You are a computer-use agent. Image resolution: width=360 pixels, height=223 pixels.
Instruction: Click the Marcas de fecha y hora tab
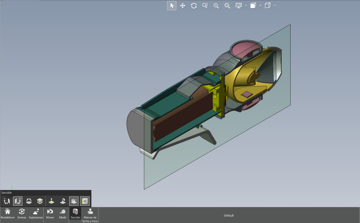pos(90,215)
